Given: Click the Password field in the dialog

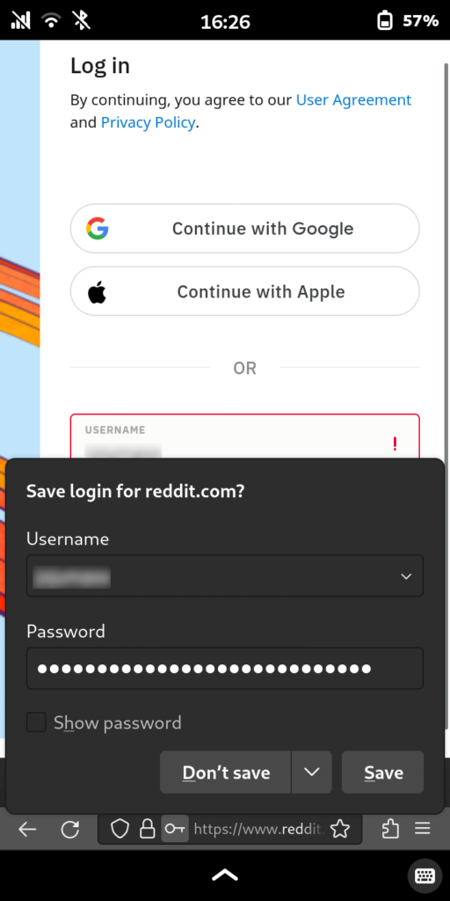Looking at the screenshot, I should [225, 669].
